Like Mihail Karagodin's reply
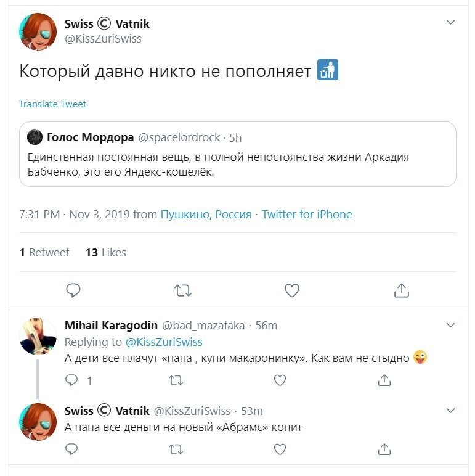 pos(280,380)
